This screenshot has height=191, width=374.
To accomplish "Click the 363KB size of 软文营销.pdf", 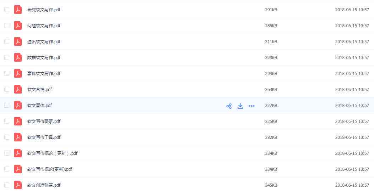I will (x=271, y=89).
